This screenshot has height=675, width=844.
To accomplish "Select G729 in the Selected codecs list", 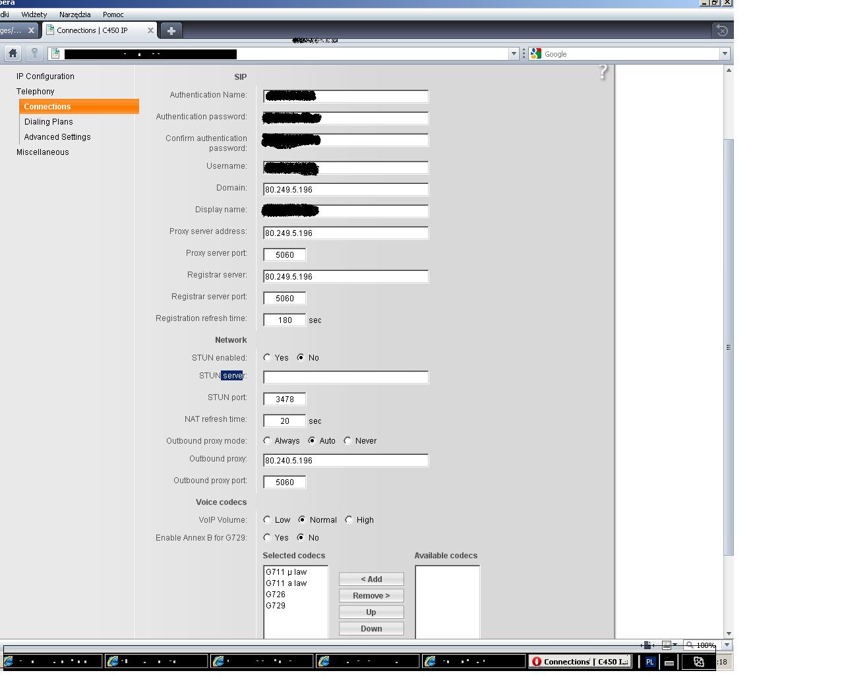I will 276,605.
